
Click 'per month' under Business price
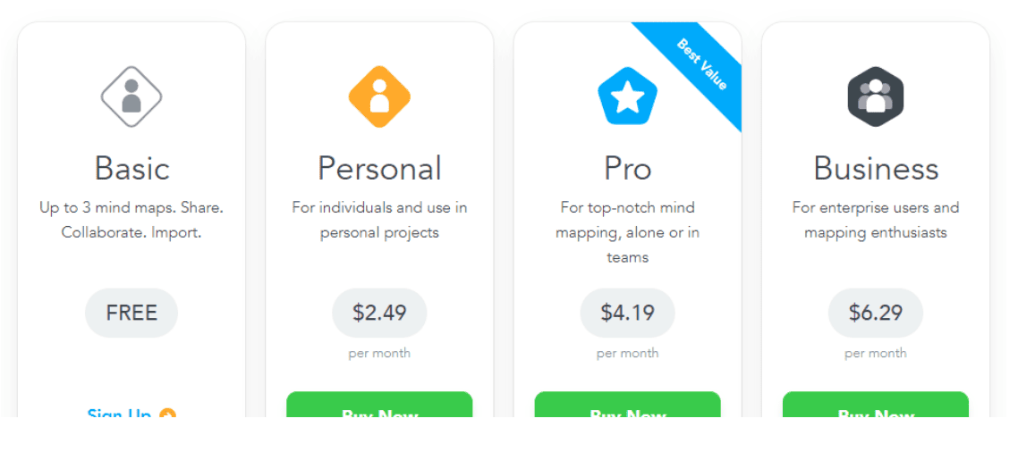pyautogui.click(x=875, y=354)
